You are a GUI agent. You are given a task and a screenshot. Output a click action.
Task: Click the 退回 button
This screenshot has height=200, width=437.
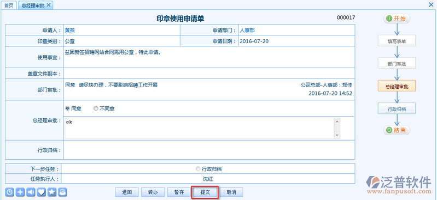[x=127, y=192]
